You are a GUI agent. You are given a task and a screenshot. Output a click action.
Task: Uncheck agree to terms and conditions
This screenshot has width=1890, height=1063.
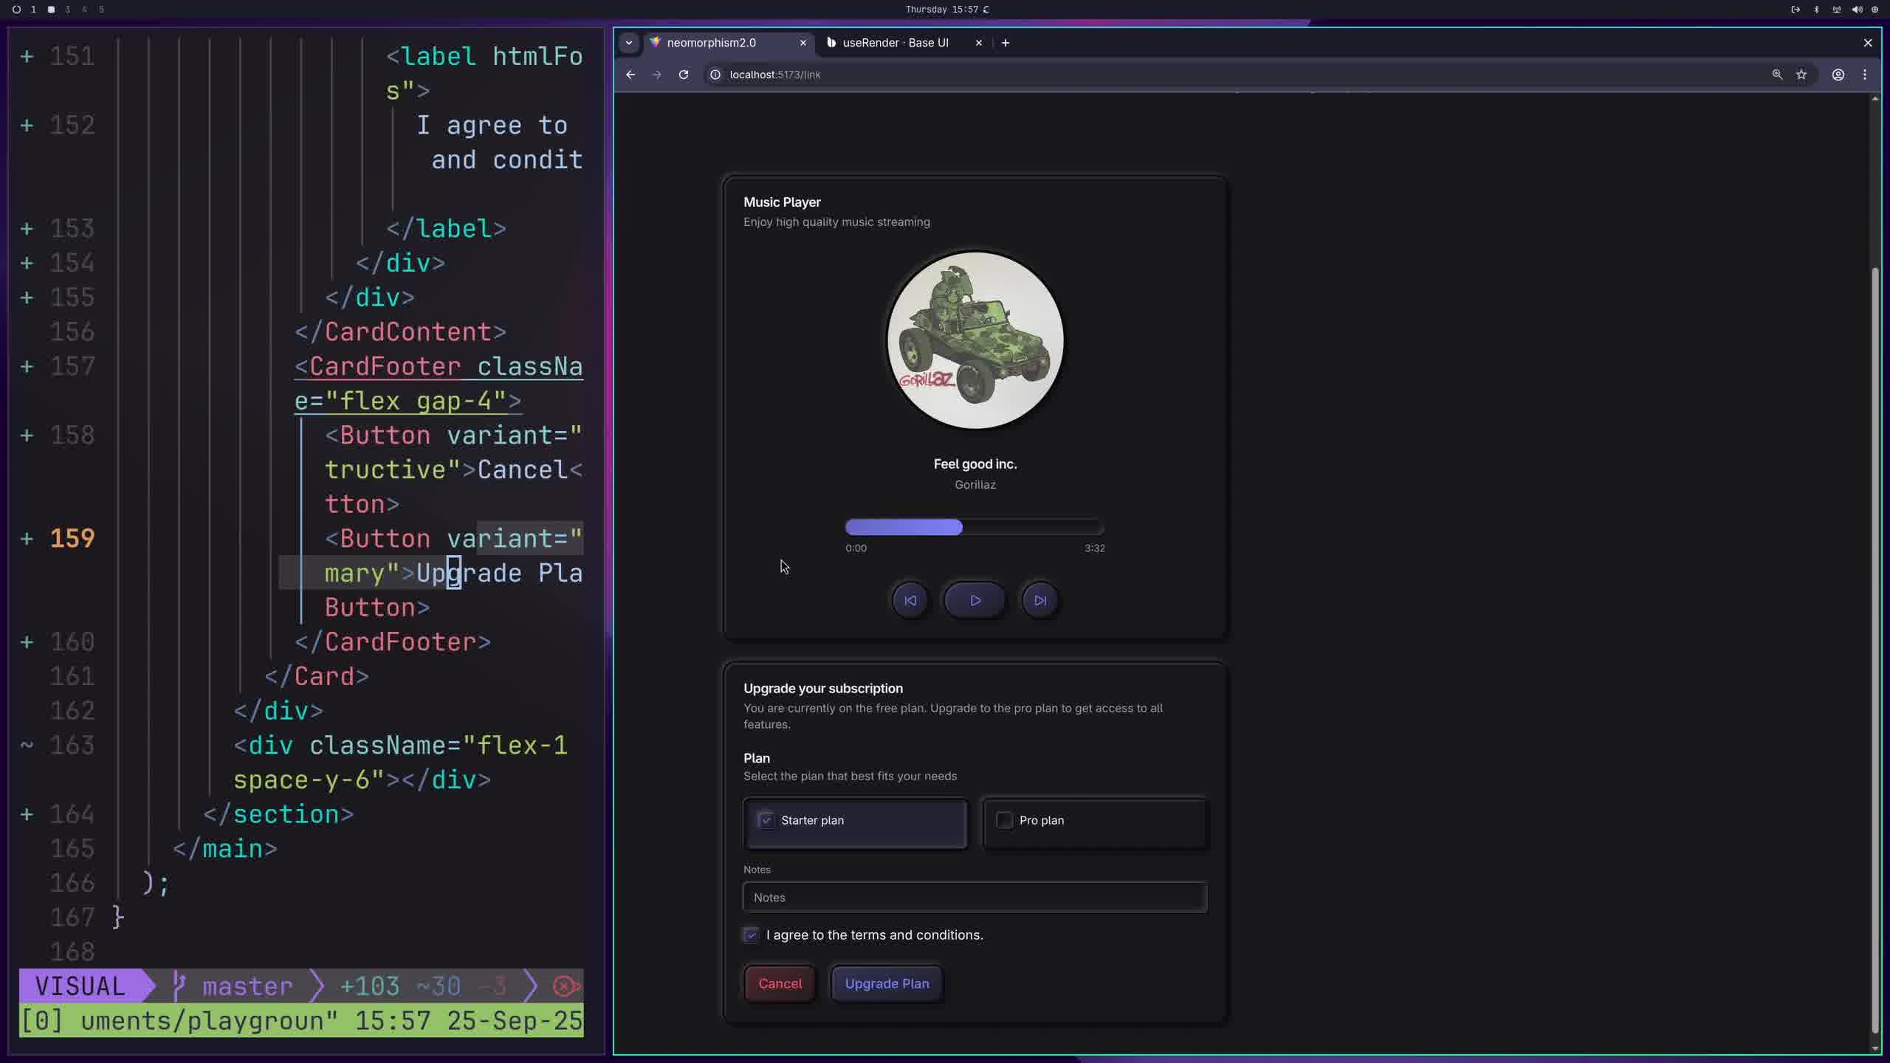click(x=751, y=935)
